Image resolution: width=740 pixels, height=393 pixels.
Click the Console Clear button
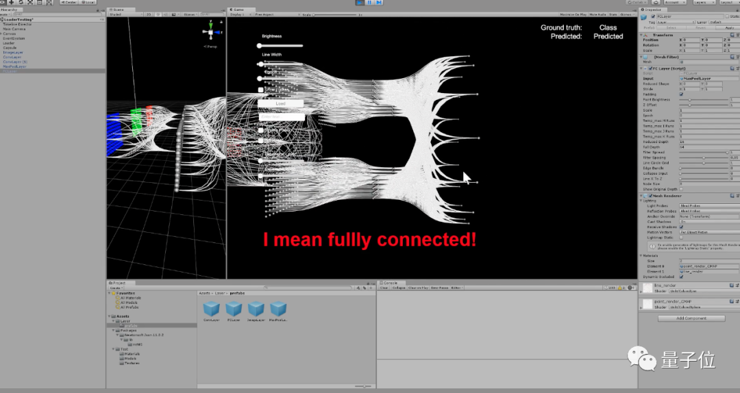coord(384,288)
